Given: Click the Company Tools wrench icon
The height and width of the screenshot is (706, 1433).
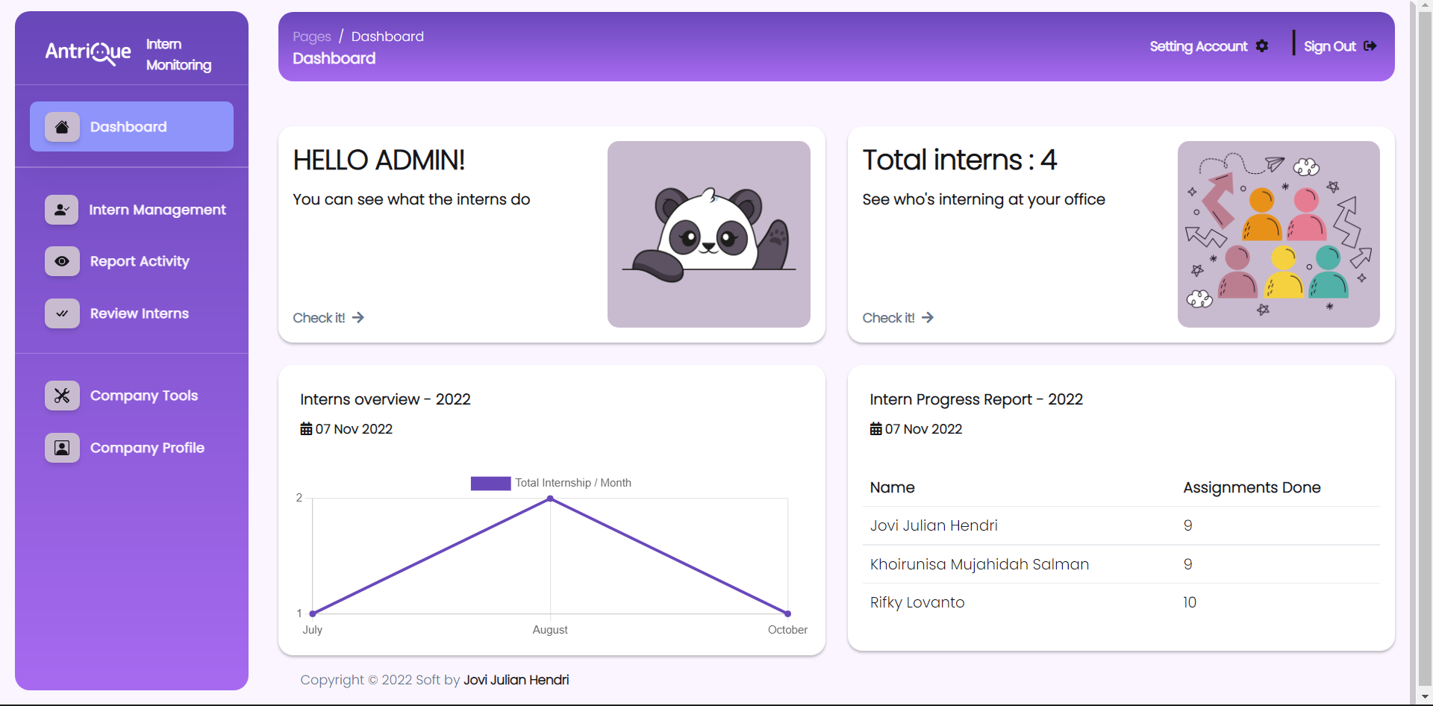Looking at the screenshot, I should coord(62,396).
